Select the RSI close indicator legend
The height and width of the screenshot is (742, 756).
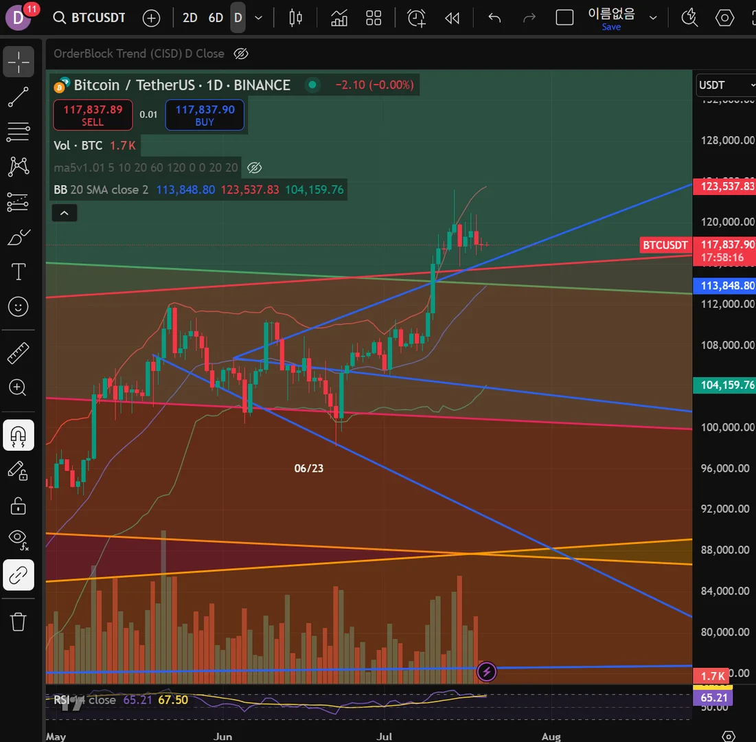85,700
